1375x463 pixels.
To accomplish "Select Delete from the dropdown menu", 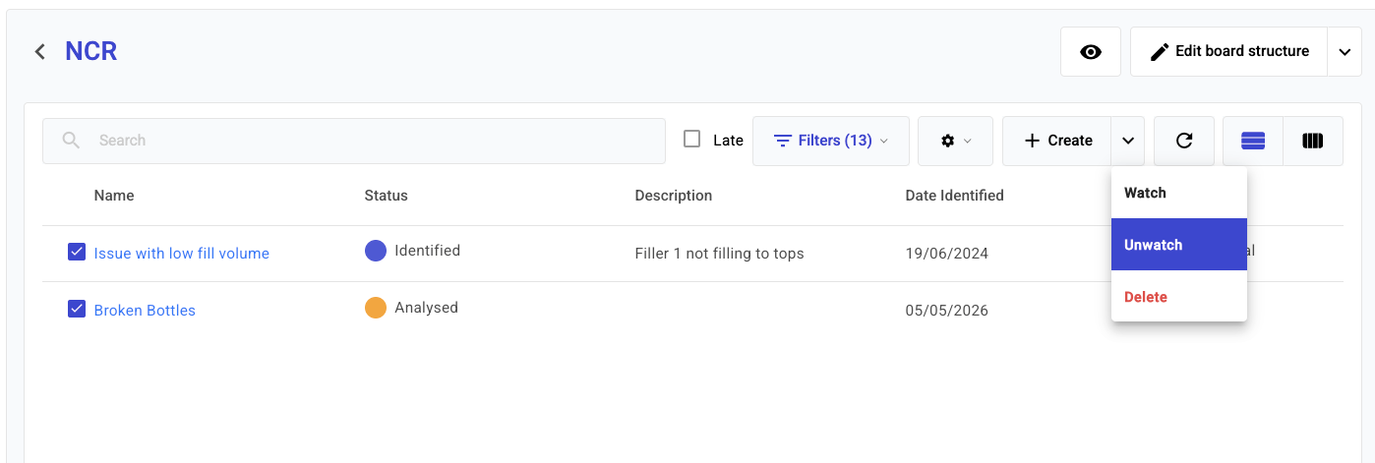I will tap(1179, 297).
